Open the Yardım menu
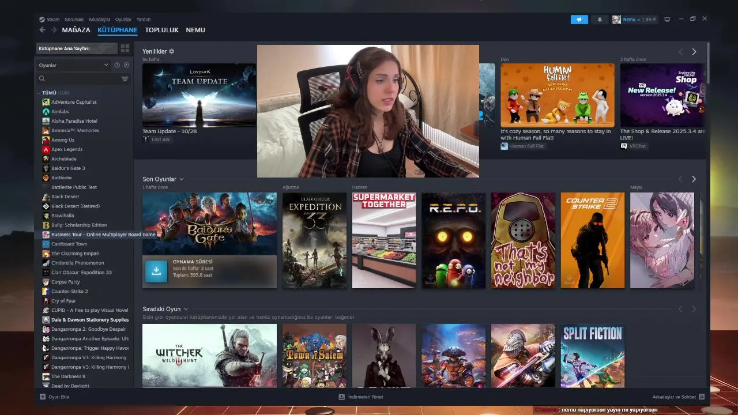 pos(143,19)
